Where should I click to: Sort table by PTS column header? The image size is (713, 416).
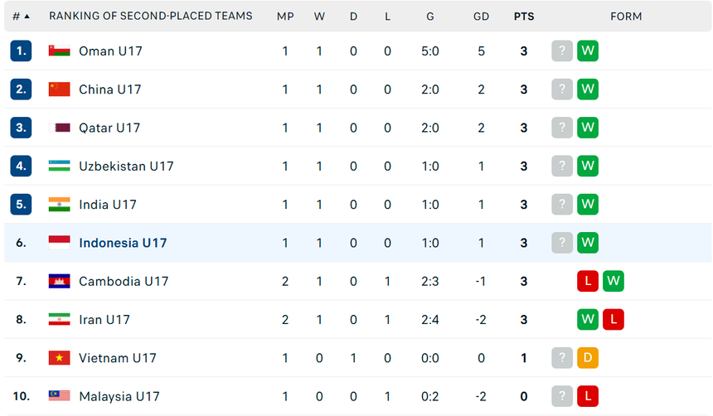tap(523, 16)
